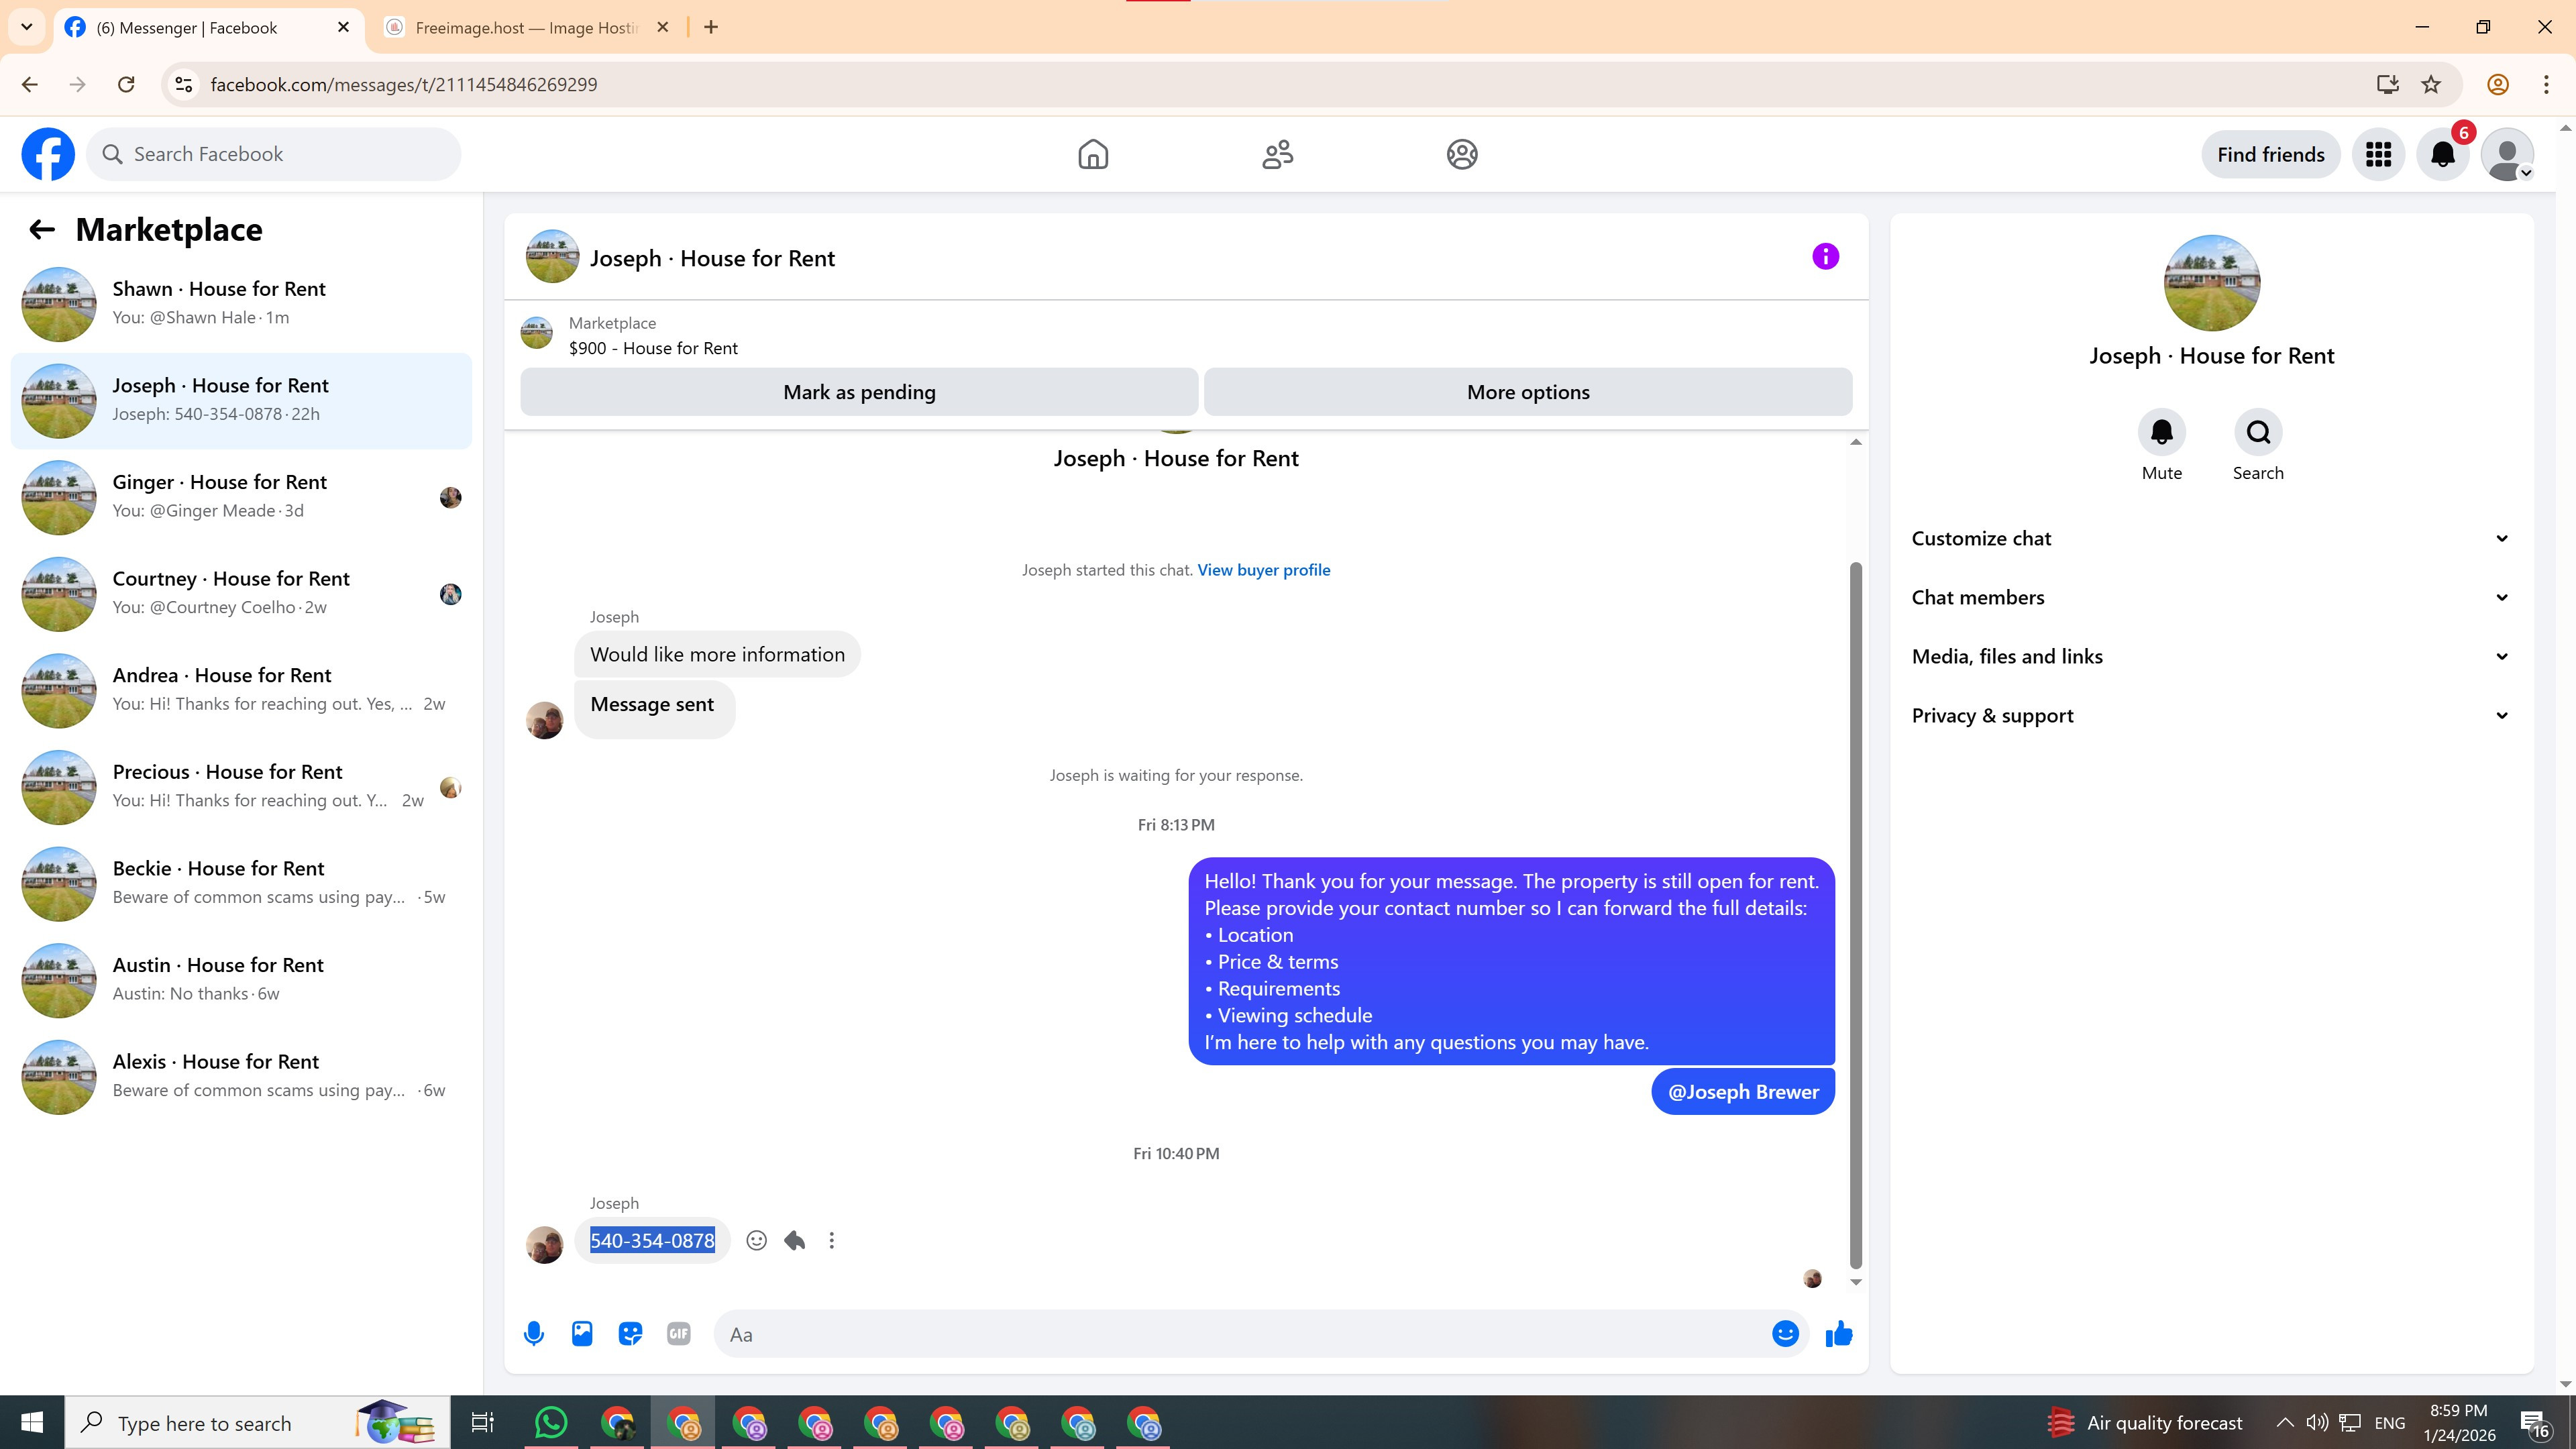The image size is (2576, 1449).
Task: Click the voice clip microphone icon
Action: click(534, 1333)
